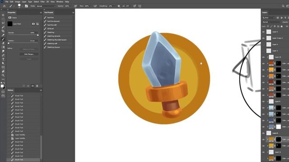This screenshot has height=162, width=289.
Task: Open Opacity value dropdown in options bar
Action: point(71,6)
